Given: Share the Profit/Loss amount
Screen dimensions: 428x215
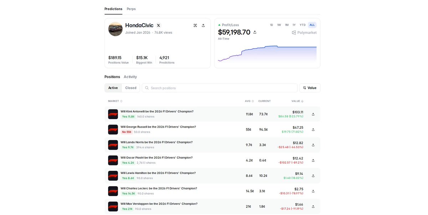Looking at the screenshot, I should 255,32.
